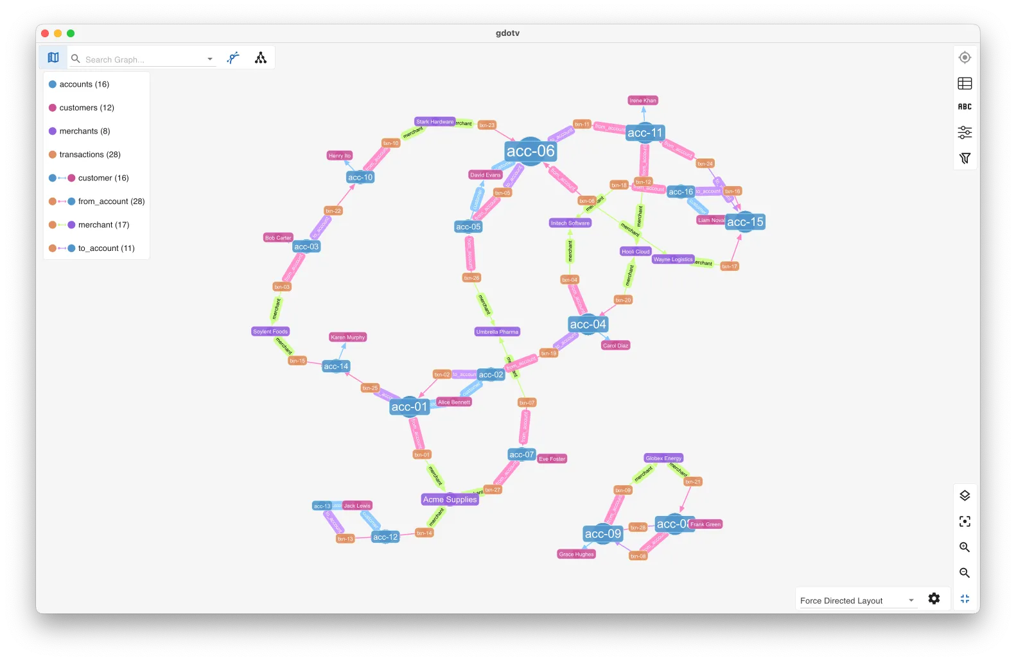Click the Karen Murphy customer node
1016x661 pixels.
click(348, 337)
